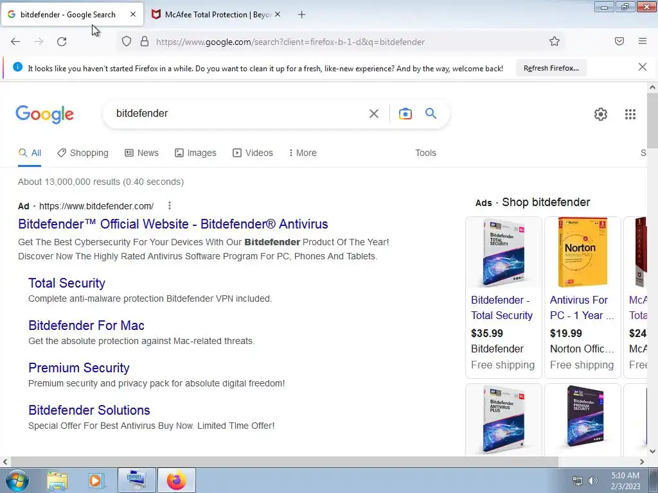Switch to the Videos results tab
This screenshot has width=658, height=493.
pos(253,153)
